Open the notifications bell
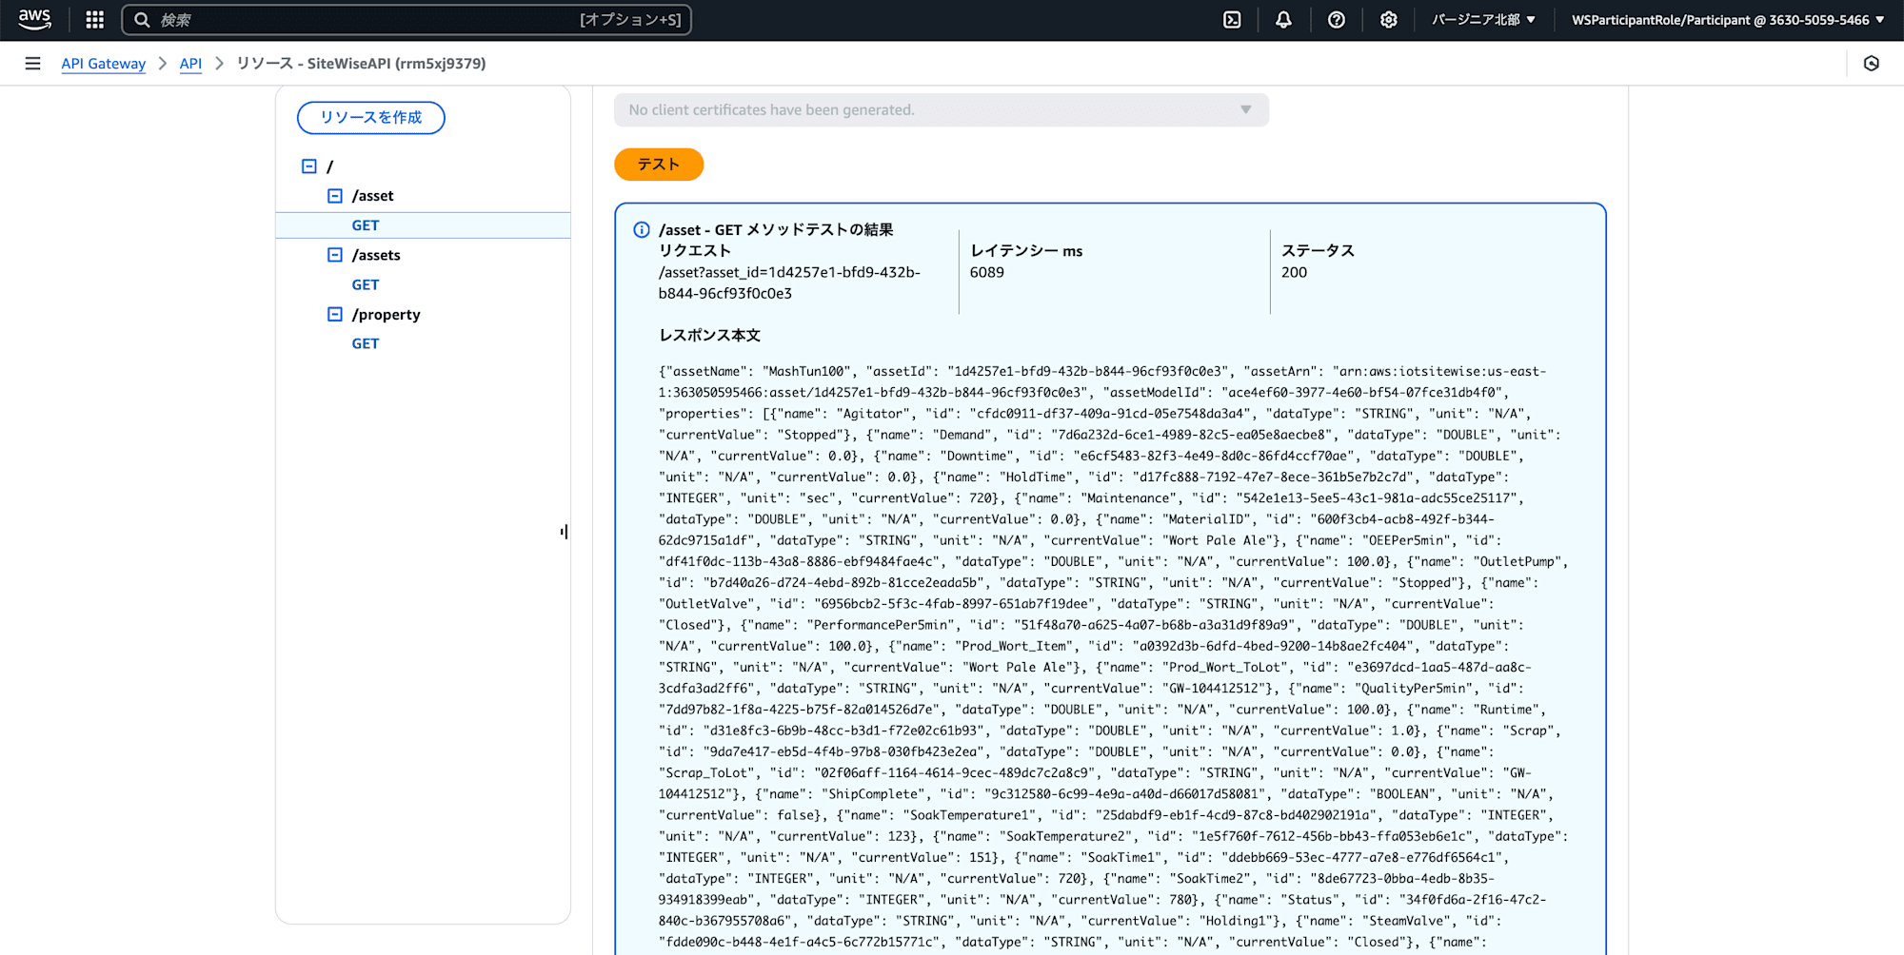This screenshot has height=955, width=1904. 1283,20
